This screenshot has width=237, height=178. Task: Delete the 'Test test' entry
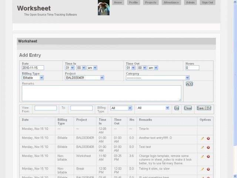(208, 148)
